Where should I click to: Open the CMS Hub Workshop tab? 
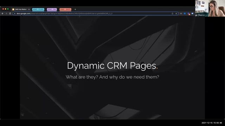click(x=21, y=9)
